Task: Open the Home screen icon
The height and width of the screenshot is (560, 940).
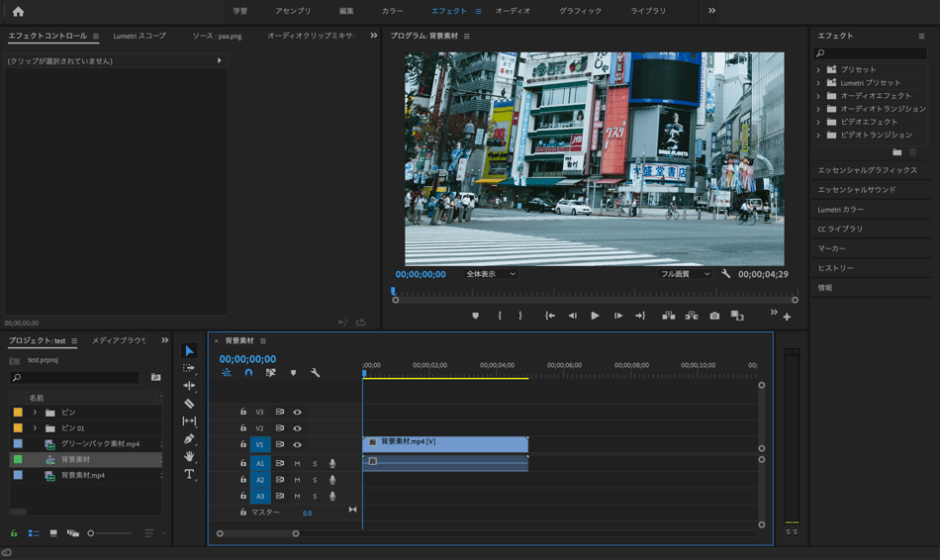Action: click(x=18, y=11)
